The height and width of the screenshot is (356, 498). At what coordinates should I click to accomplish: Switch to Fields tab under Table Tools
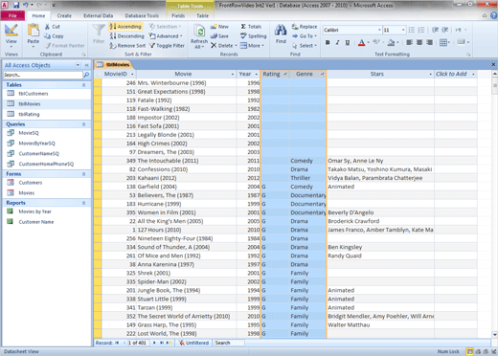click(x=178, y=15)
